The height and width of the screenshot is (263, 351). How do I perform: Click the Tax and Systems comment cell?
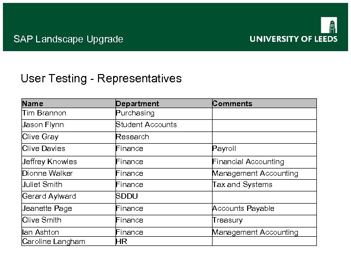(x=242, y=185)
